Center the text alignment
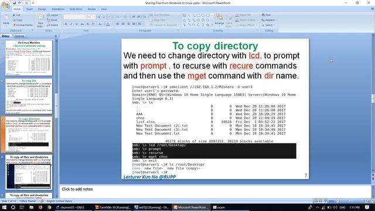375x211 pixels. point(123,24)
